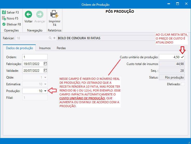Click the Salvar F3 save icon
The width and height of the screenshot is (191, 144).
[4, 12]
